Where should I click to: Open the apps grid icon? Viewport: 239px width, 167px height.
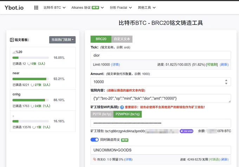click(x=36, y=8)
